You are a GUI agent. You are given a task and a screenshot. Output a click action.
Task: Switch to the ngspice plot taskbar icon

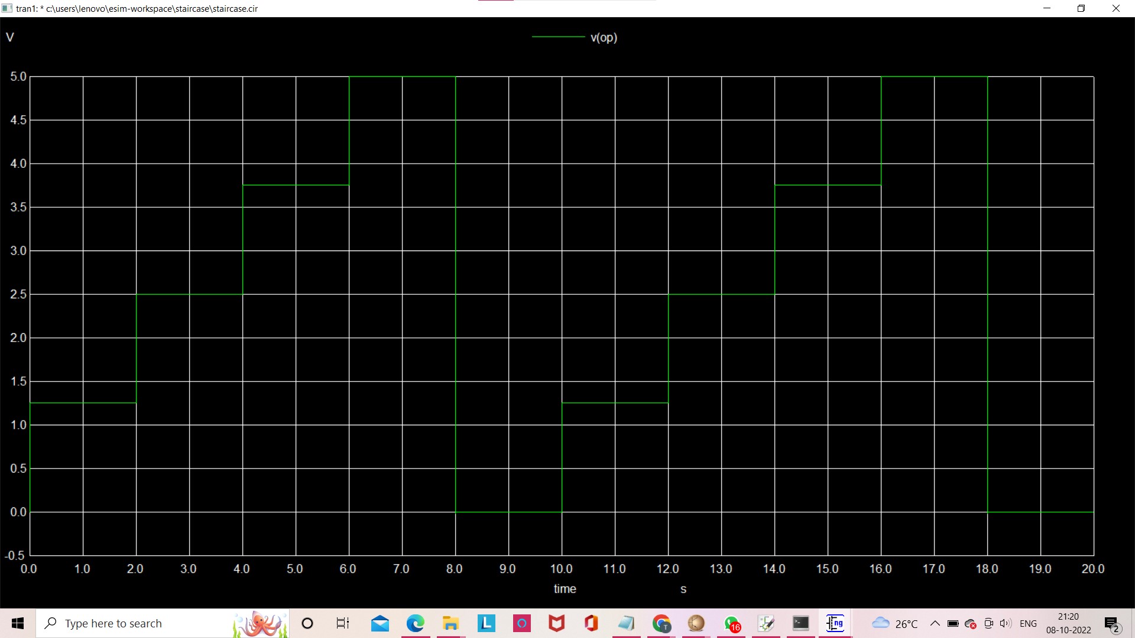coord(835,623)
